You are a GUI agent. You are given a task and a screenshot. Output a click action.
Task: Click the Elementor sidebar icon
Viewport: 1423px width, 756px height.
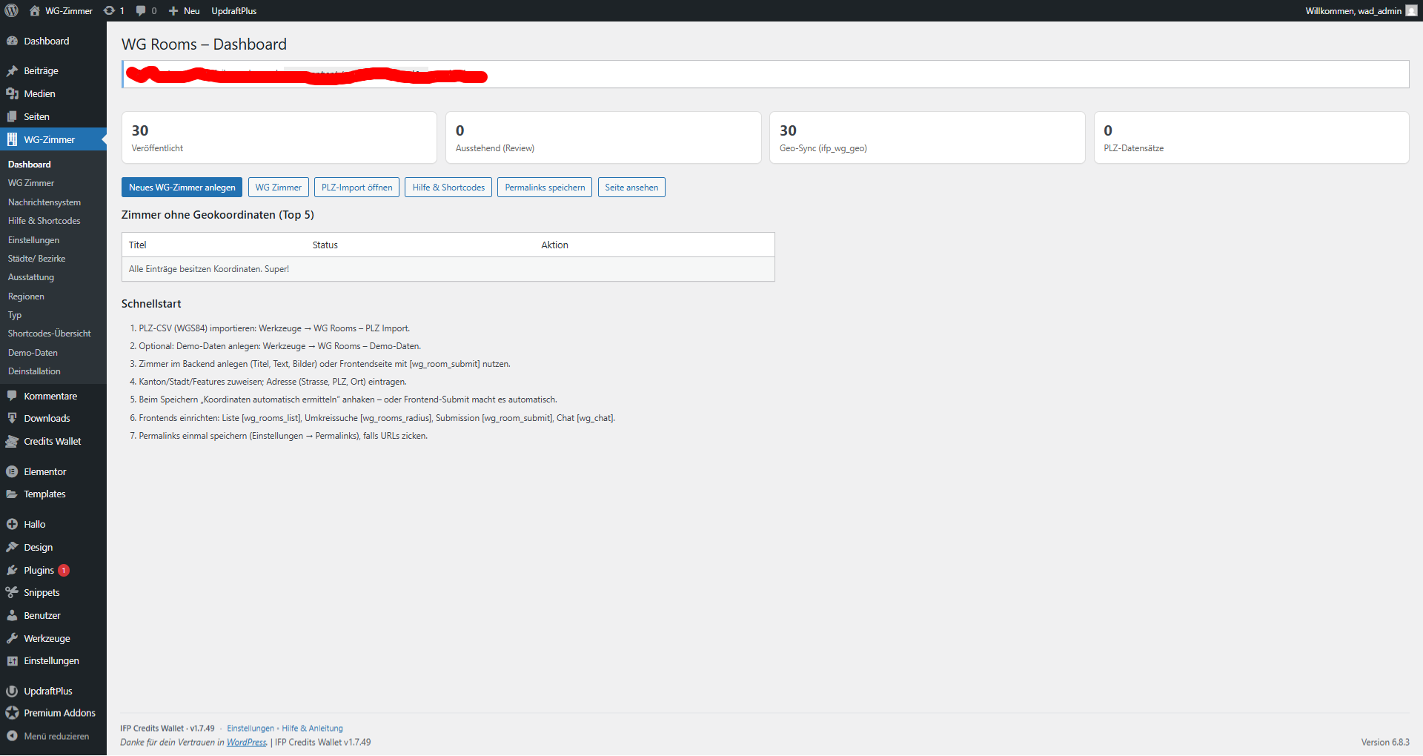(x=12, y=471)
